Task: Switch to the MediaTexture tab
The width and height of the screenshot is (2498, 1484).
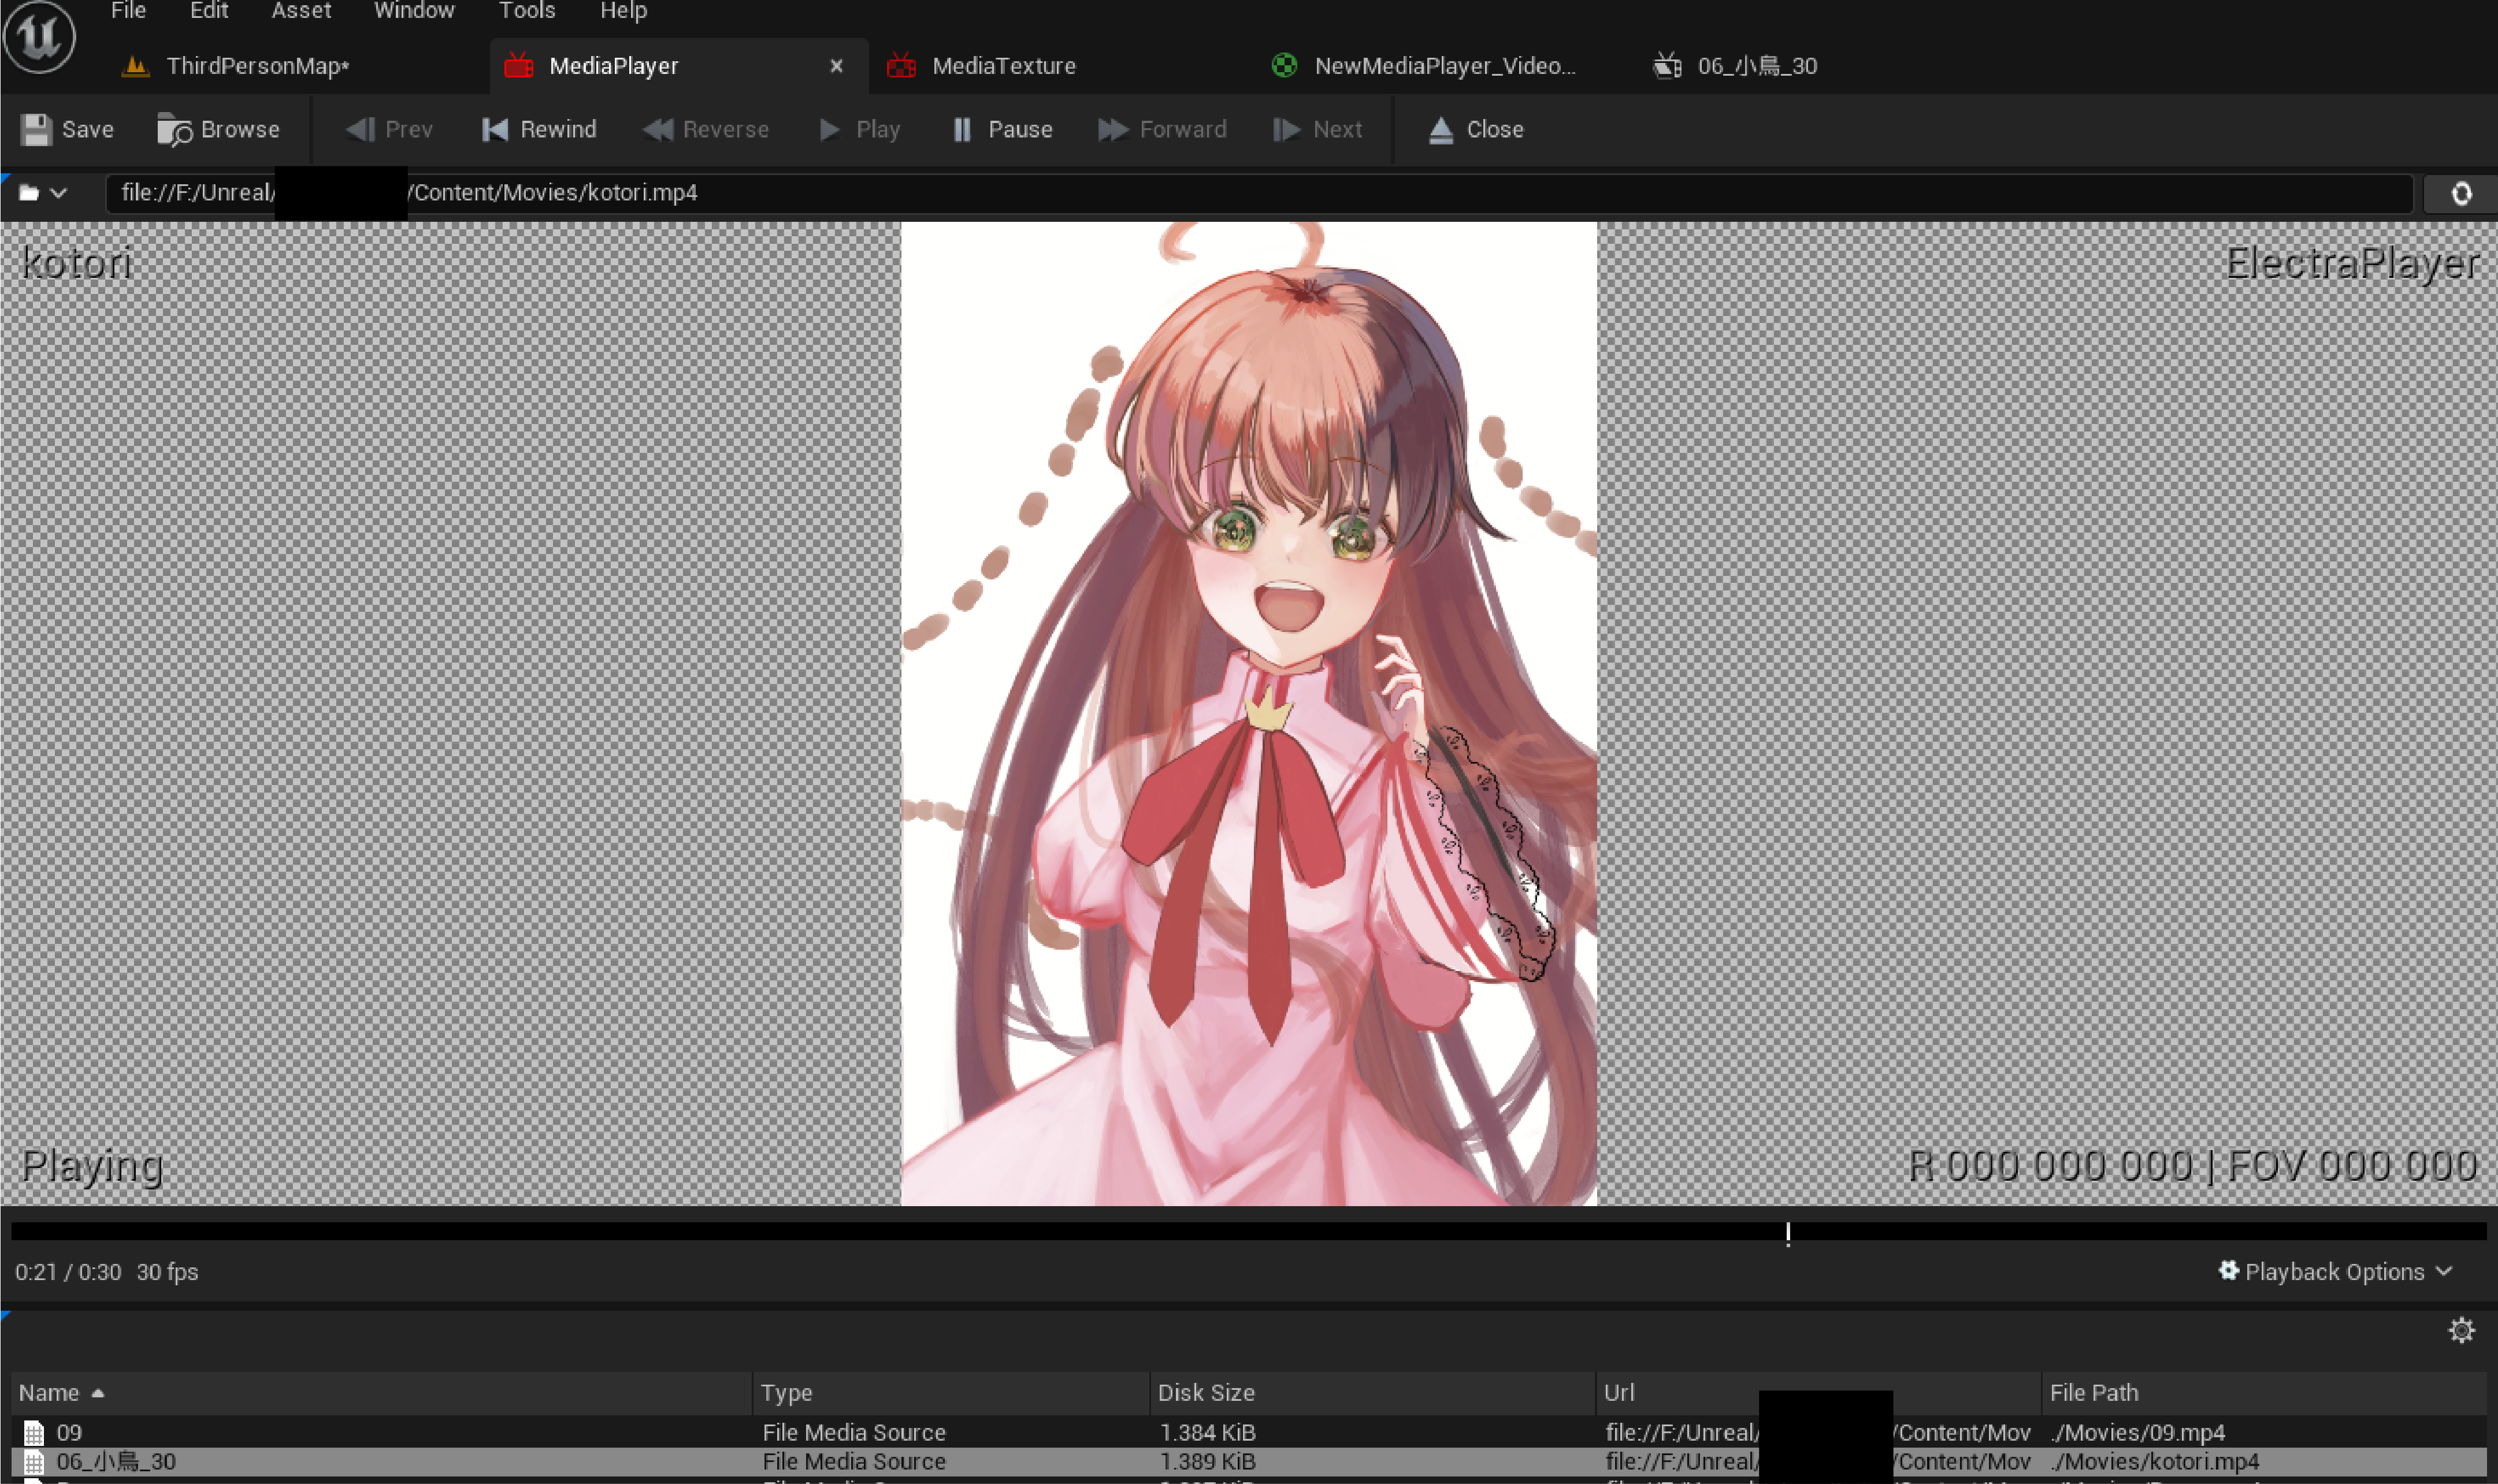Action: coord(1003,66)
